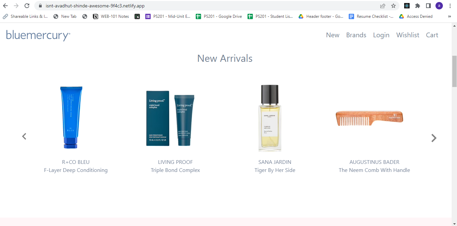This screenshot has height=226, width=457.
Task: Open the Wishlist link
Action: coord(408,35)
